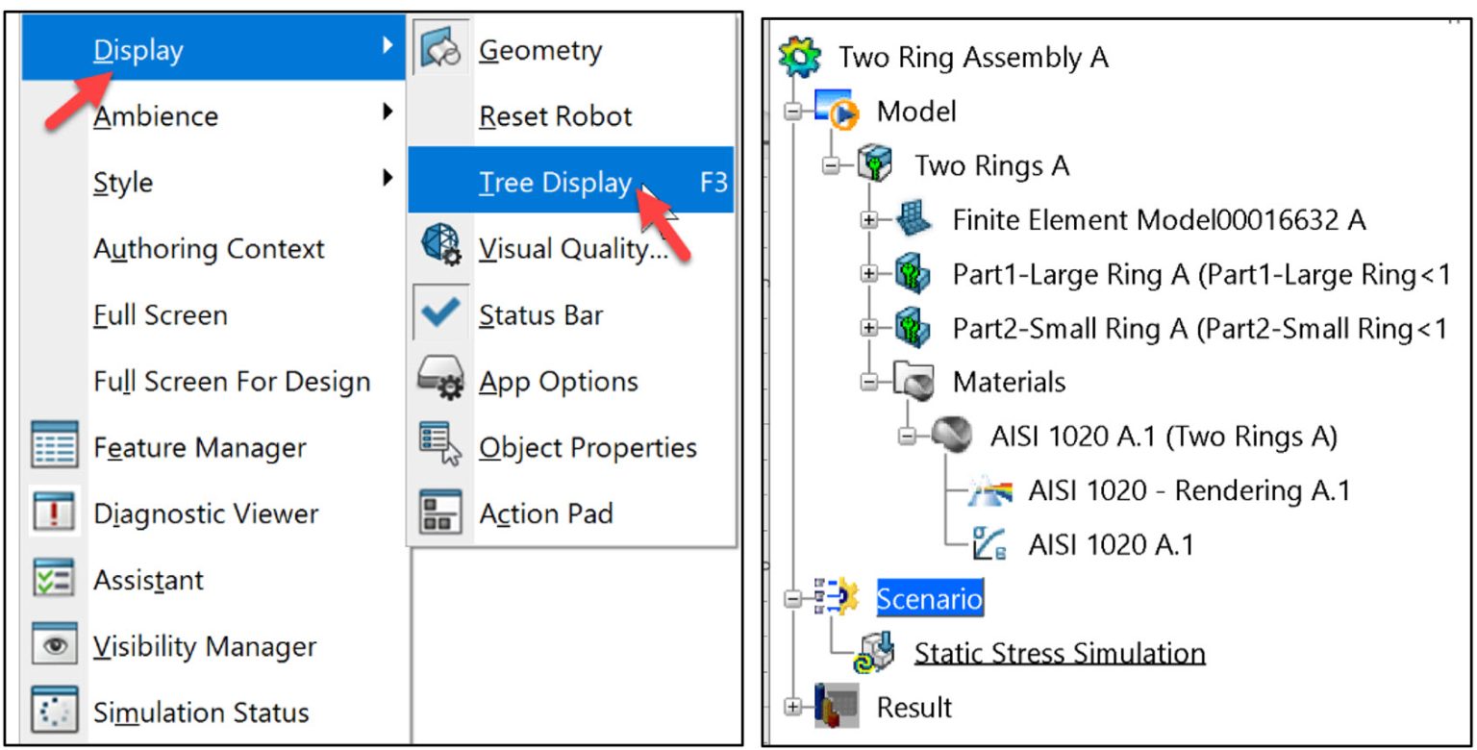Open the Diagnostic Viewer icon
The width and height of the screenshot is (1477, 750).
point(56,513)
